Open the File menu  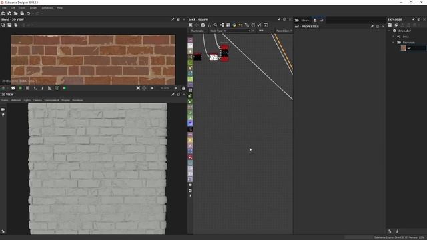[x=4, y=8]
